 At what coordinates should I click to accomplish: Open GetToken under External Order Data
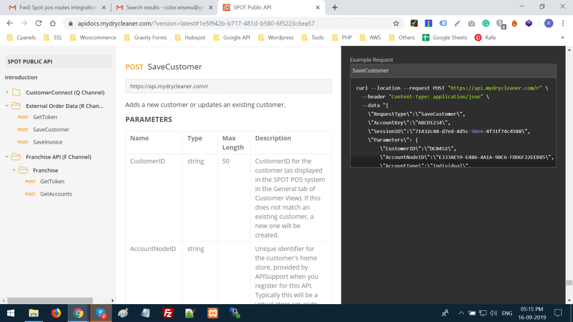(45, 117)
